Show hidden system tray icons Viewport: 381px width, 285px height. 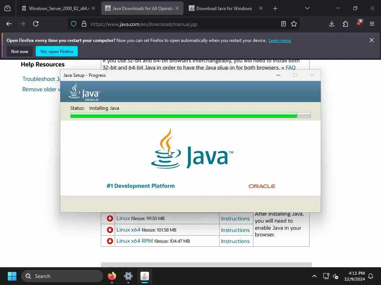(x=314, y=276)
